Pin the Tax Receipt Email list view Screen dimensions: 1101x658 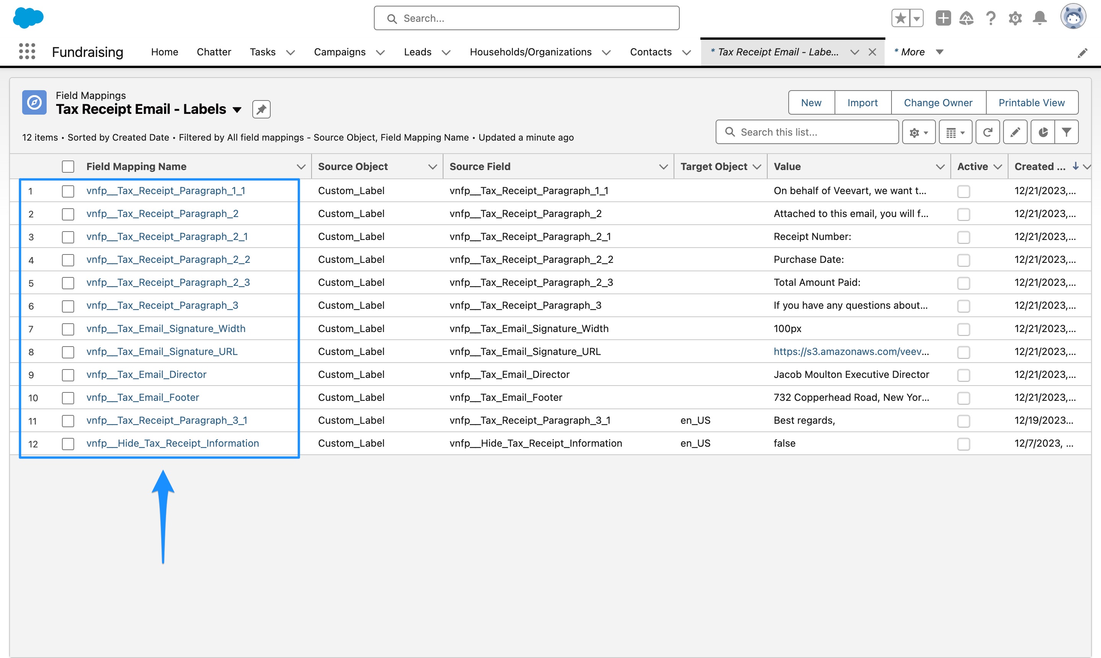pos(261,109)
